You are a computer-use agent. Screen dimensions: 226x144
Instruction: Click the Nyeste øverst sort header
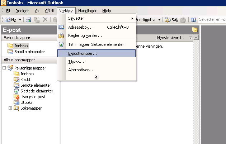169,38
